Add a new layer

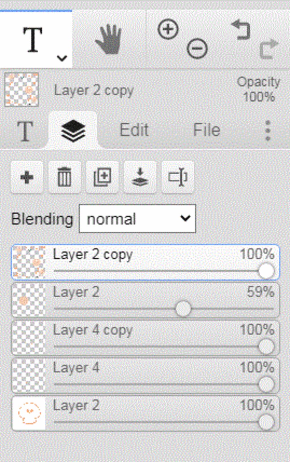click(x=27, y=178)
